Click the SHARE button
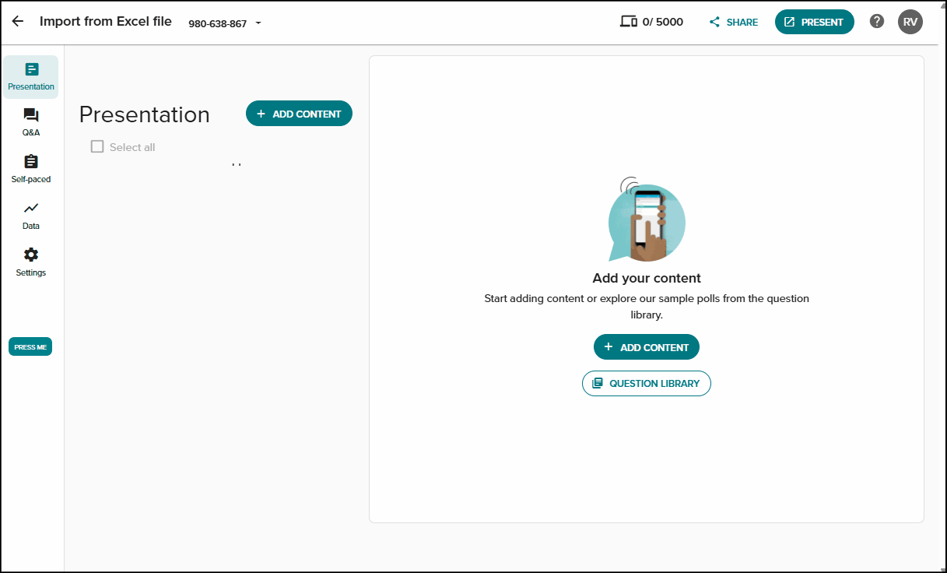 coord(734,22)
